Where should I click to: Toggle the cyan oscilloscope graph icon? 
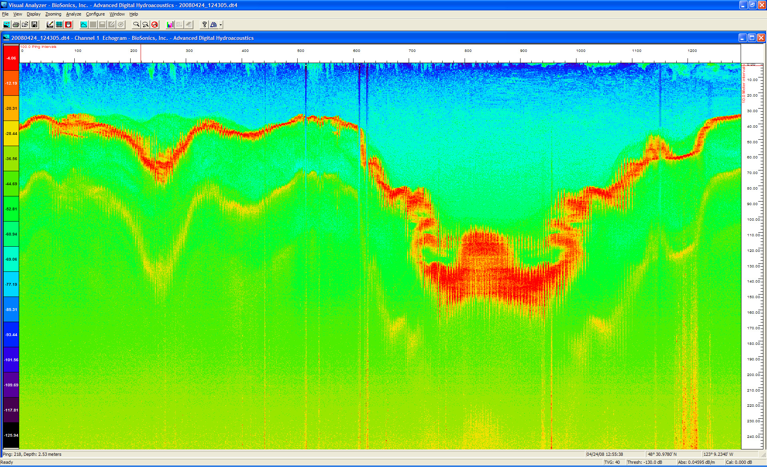click(84, 25)
